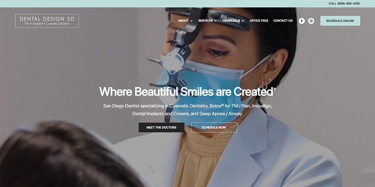Viewport: 375px width, 187px height.
Task: Click the Schedule Online button
Action: point(340,21)
